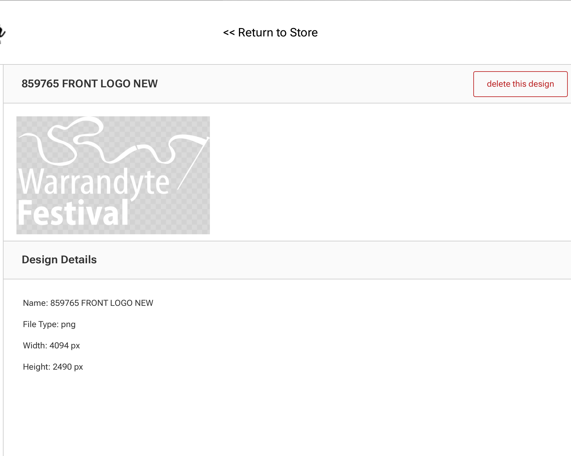The image size is (571, 456).
Task: Open the Warrandyte Festival logo preview
Action: tap(113, 175)
